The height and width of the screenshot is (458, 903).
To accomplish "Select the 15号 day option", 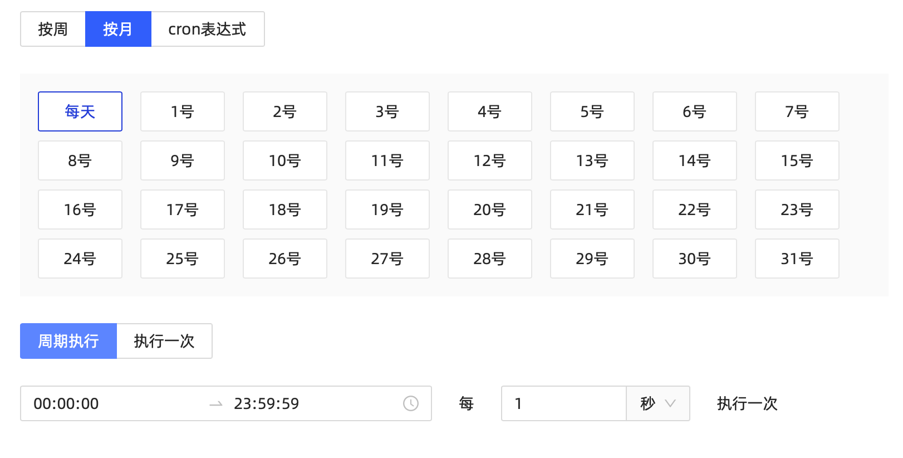I will (x=797, y=160).
